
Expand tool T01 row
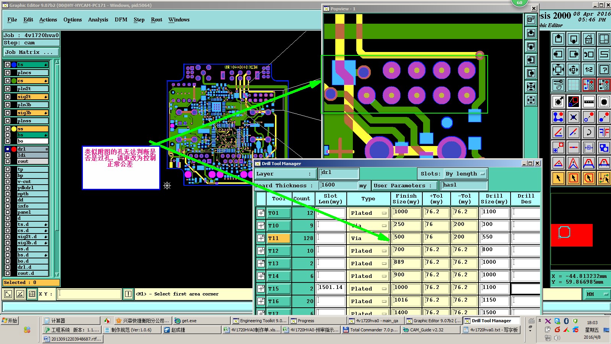click(261, 213)
